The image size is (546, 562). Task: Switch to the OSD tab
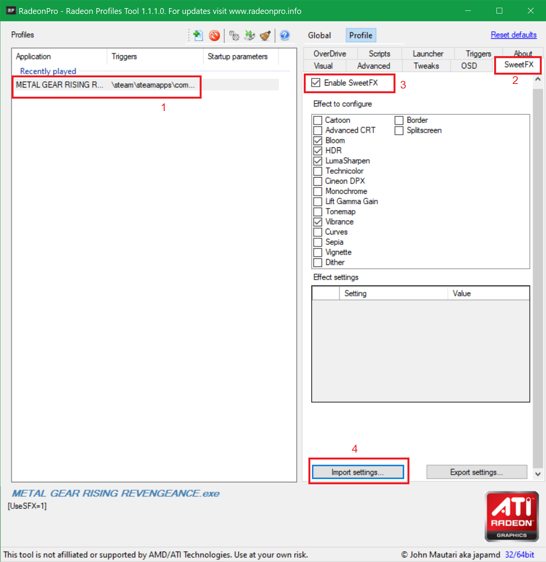(x=469, y=66)
